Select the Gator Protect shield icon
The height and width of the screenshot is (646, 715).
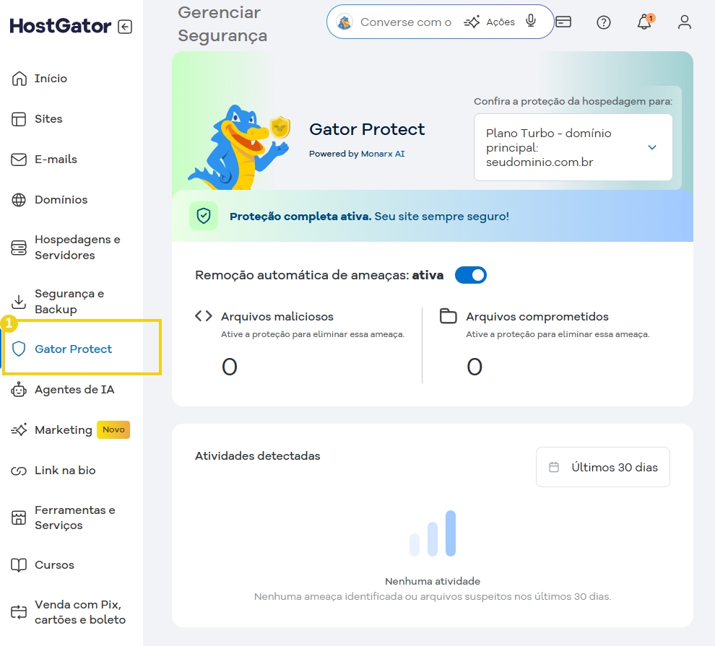[19, 349]
